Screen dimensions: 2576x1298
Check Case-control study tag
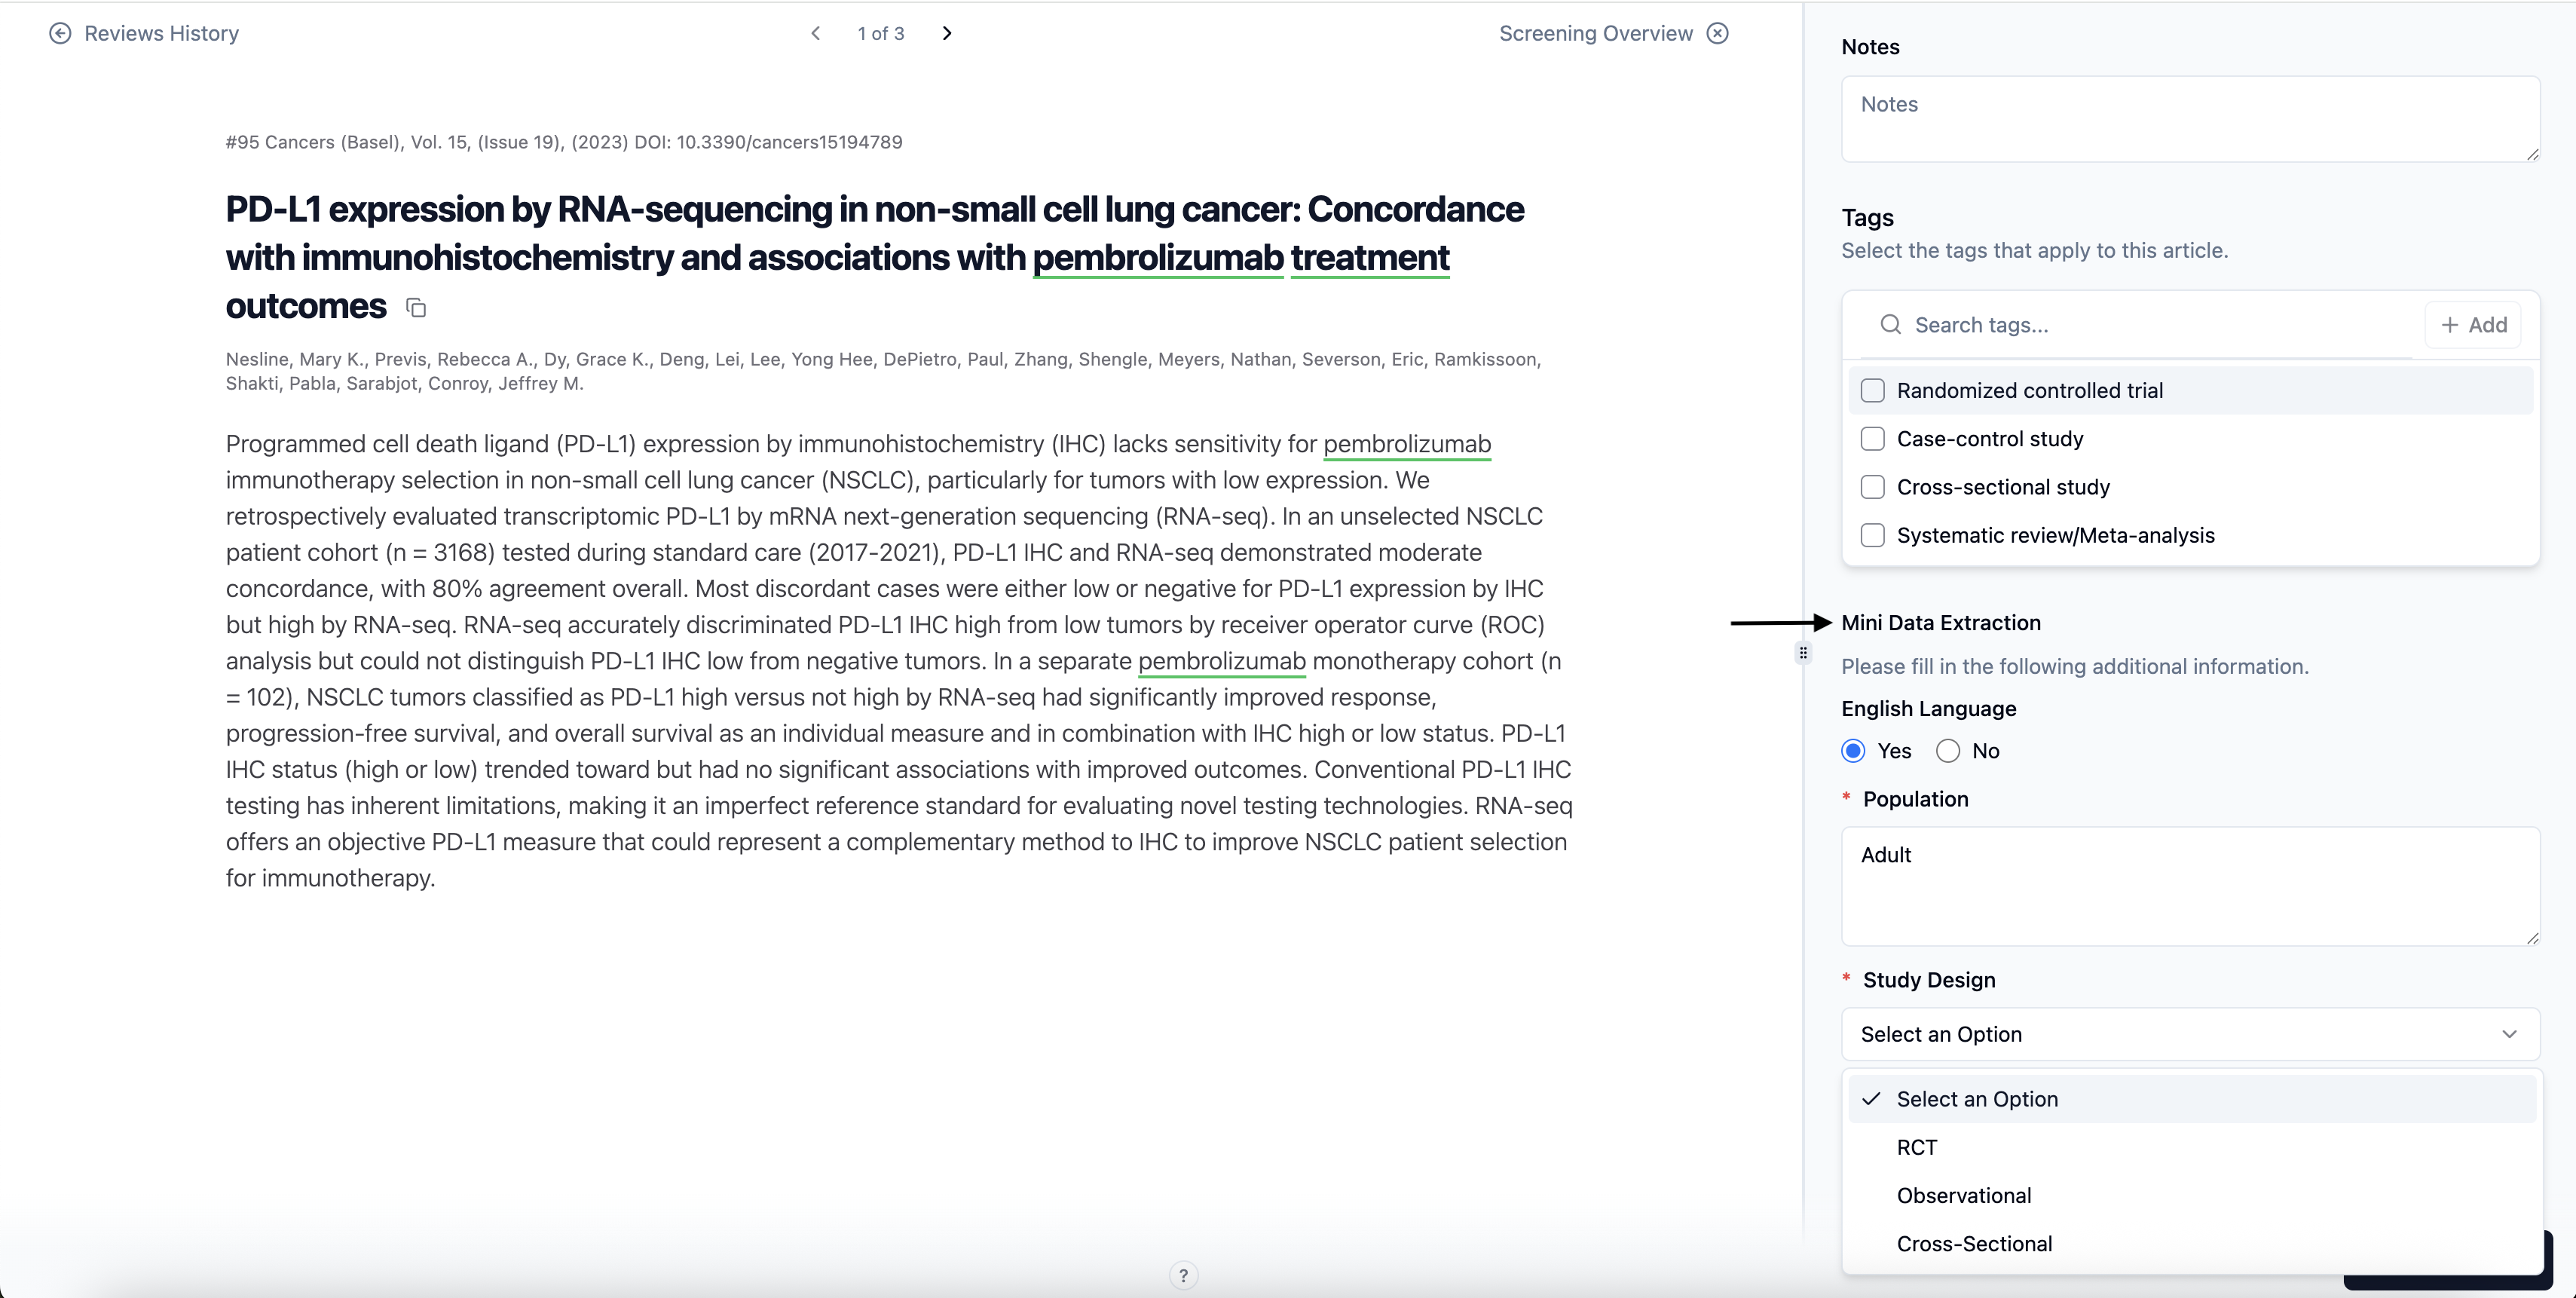tap(1872, 439)
